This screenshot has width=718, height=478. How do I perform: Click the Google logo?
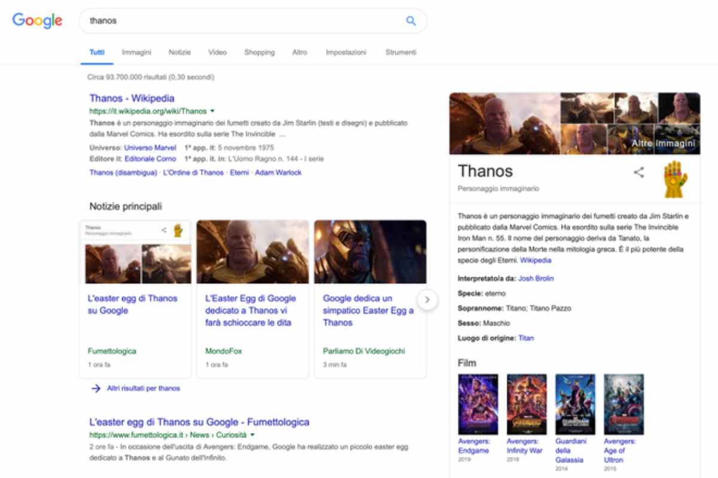coord(37,21)
